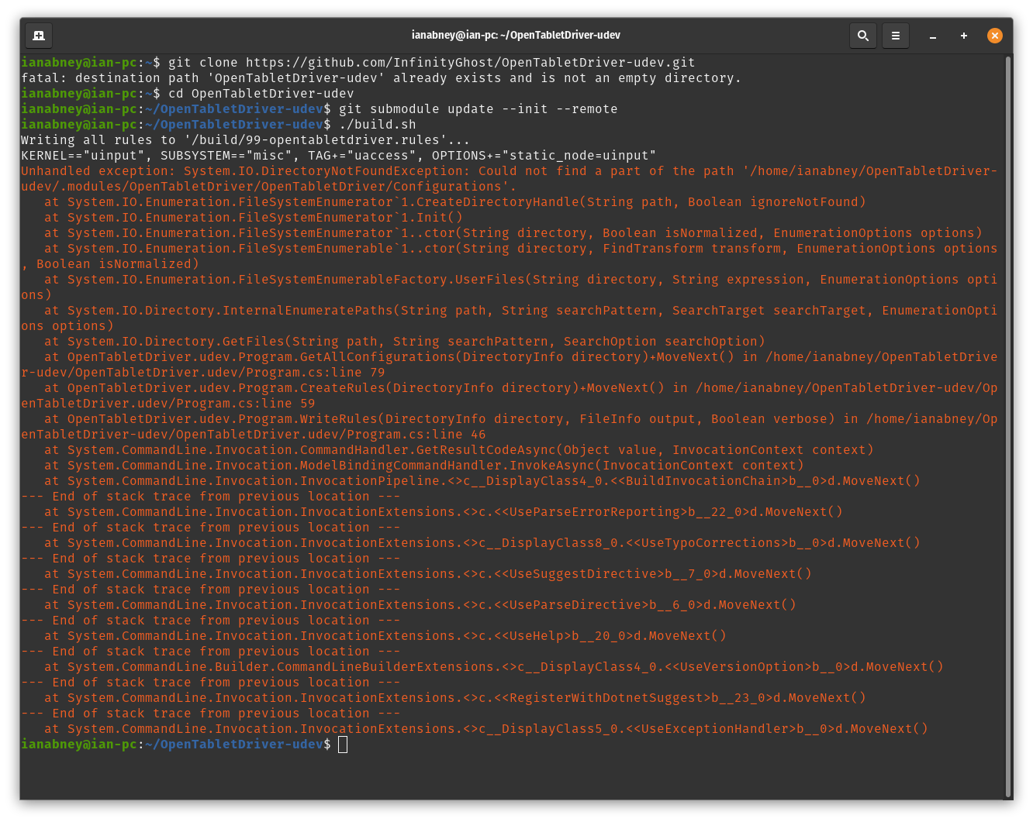Click the 'System.IO.Directory.GetFiles' stack line
Viewport: 1033px width, 822px height.
(x=405, y=341)
